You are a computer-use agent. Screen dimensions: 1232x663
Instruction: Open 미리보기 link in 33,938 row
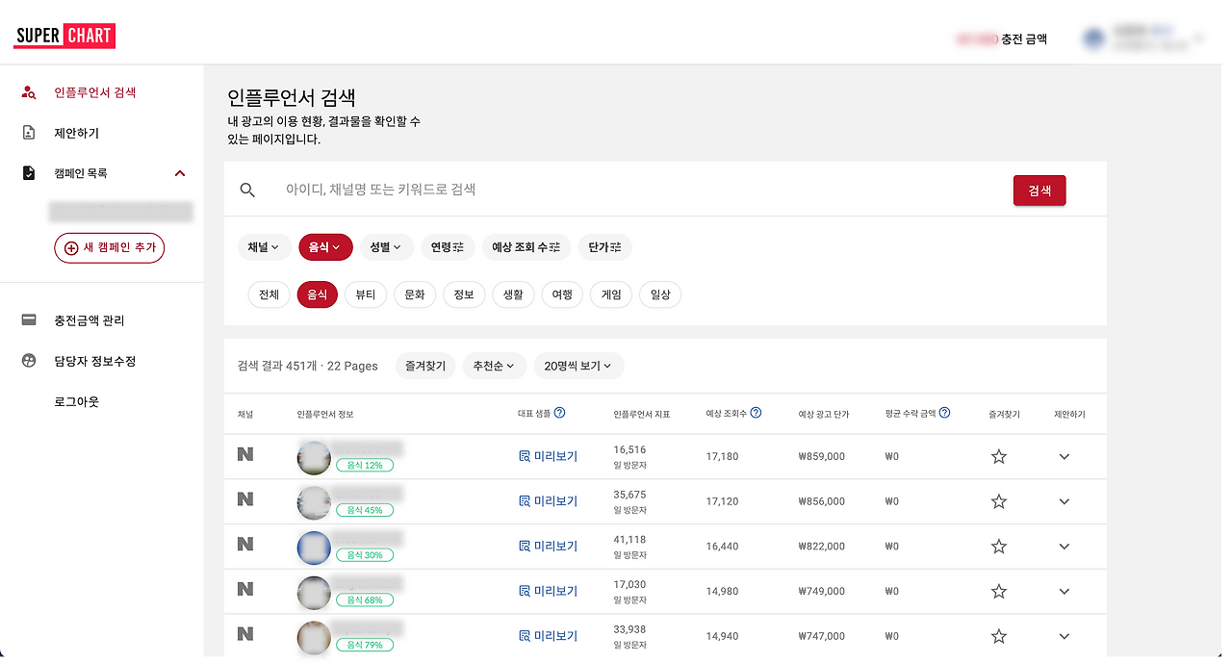548,636
